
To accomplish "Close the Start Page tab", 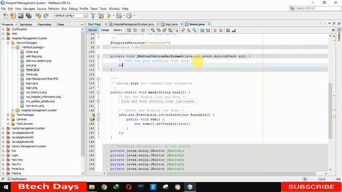I will 106,24.
